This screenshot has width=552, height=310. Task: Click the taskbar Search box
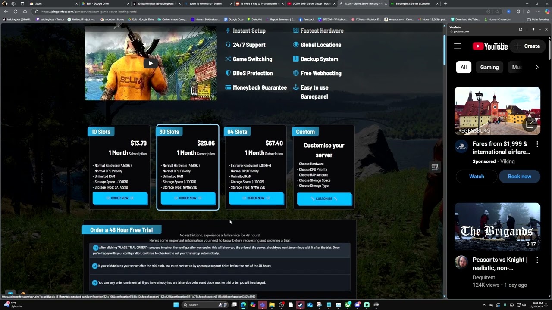click(205, 305)
